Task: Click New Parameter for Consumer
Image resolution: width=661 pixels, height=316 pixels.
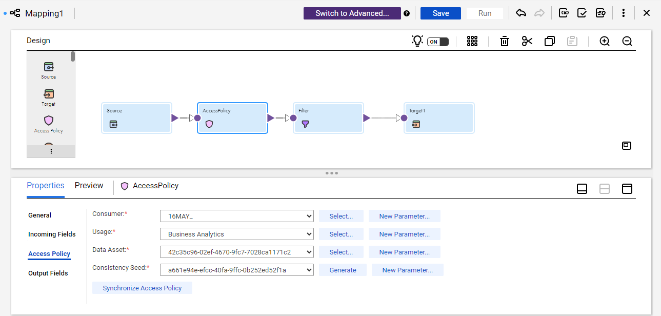Action: [x=405, y=216]
